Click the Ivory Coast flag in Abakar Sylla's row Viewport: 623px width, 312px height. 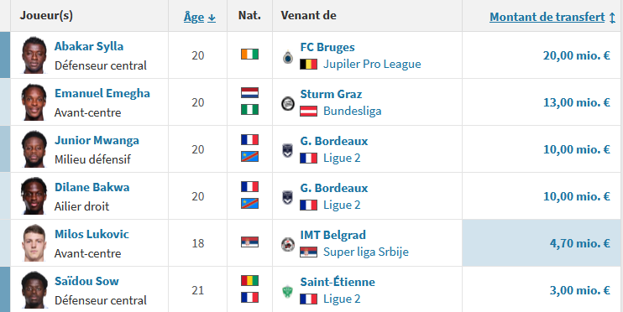point(249,55)
